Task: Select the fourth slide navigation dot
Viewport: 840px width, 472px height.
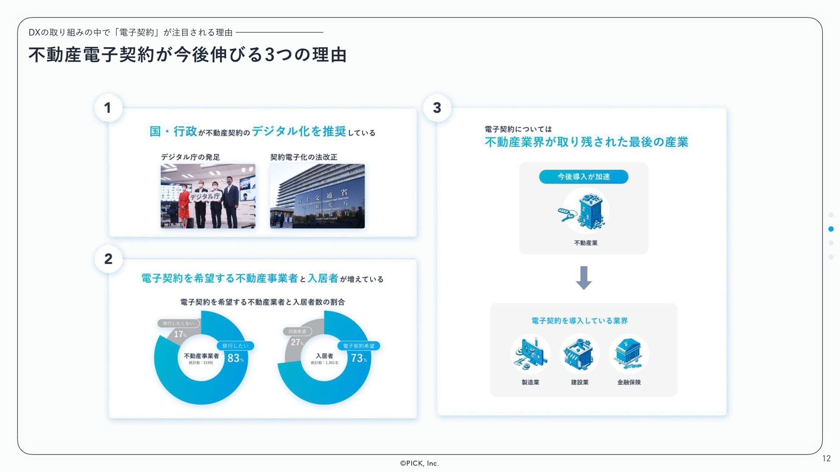Action: 831,257
